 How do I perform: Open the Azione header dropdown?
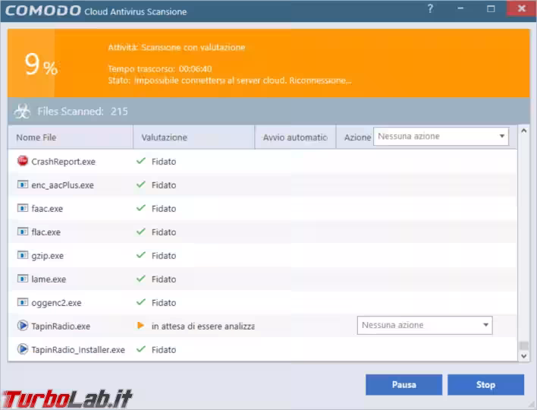pos(441,137)
